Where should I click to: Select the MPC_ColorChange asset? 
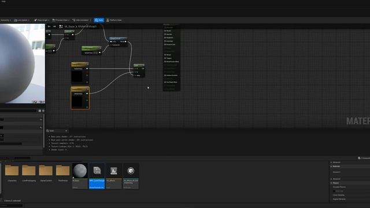(97, 176)
